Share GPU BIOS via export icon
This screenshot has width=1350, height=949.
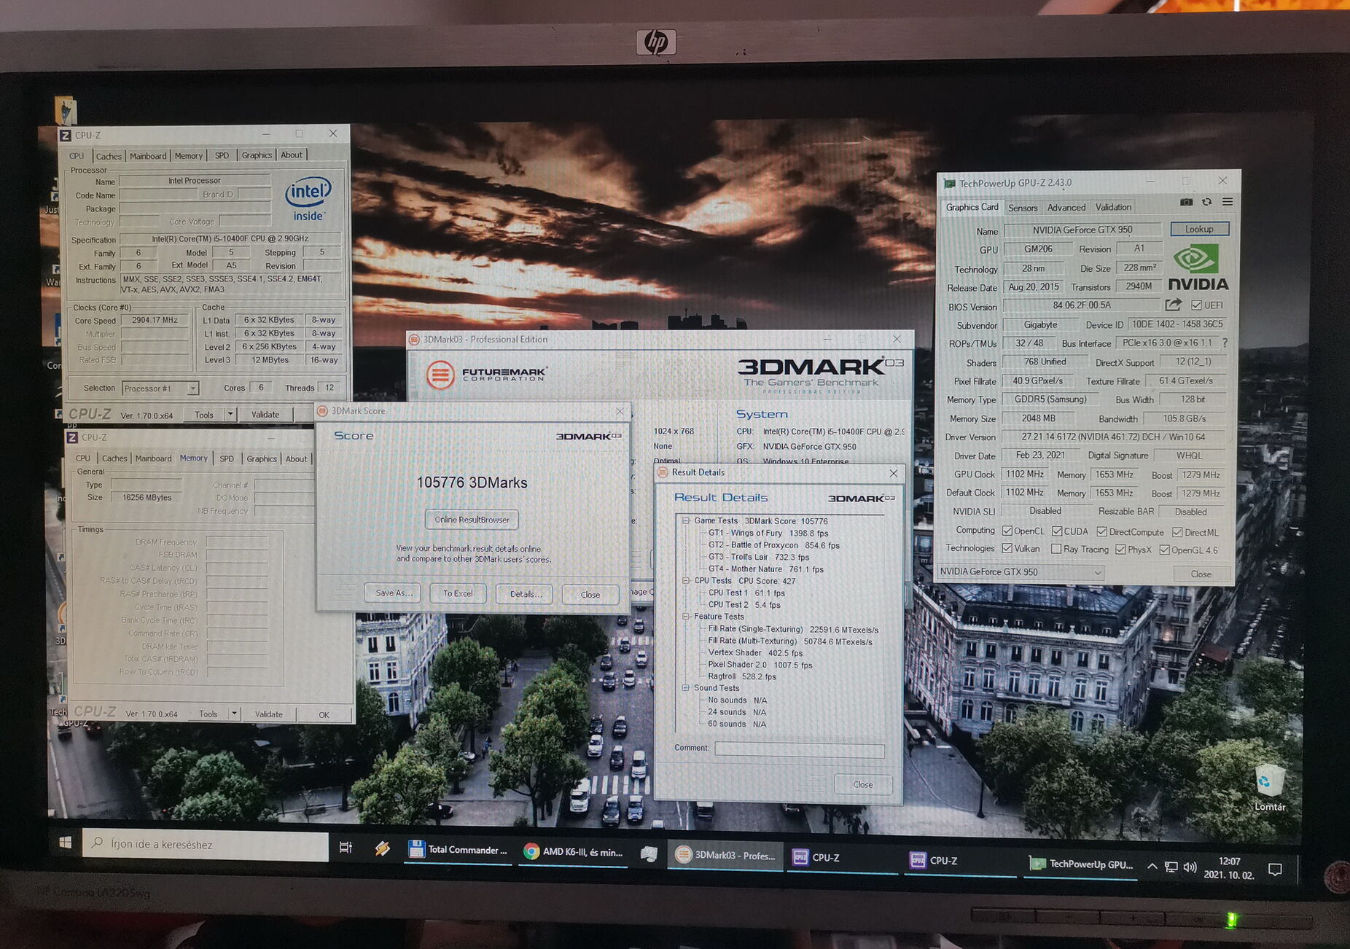[1173, 305]
